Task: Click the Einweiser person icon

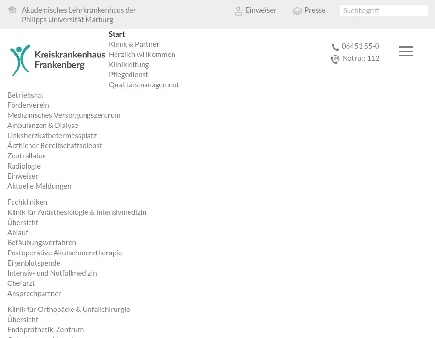Action: pyautogui.click(x=238, y=11)
